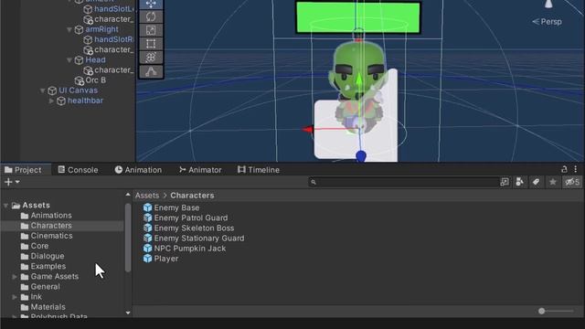Click the folder tree scrollbar thumb
The image size is (585, 329).
[128, 238]
